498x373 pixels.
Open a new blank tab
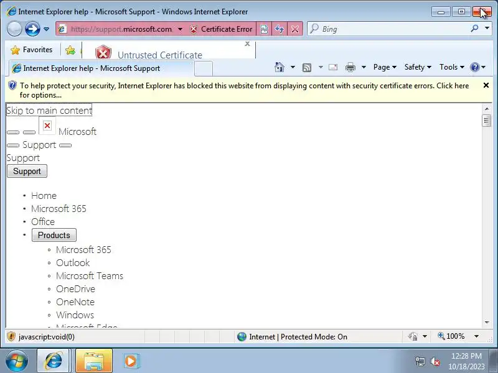click(204, 68)
